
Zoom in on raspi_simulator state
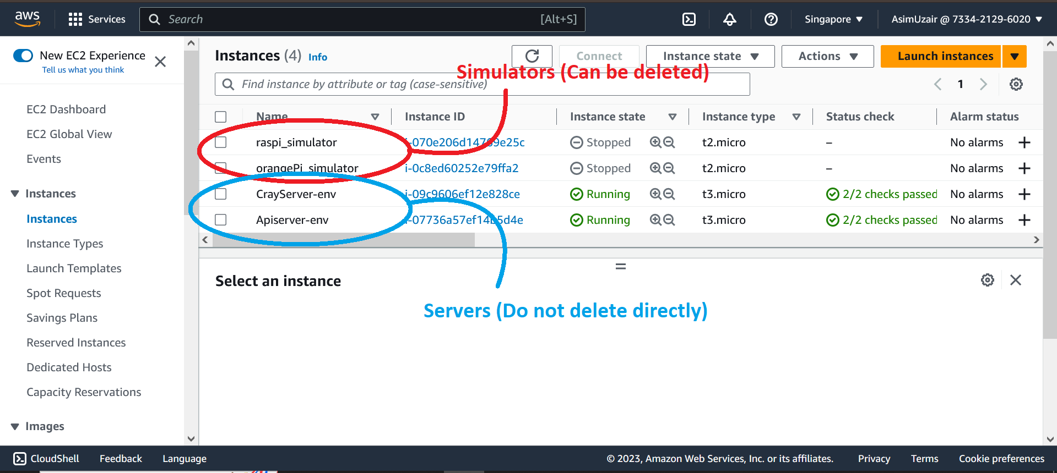655,142
